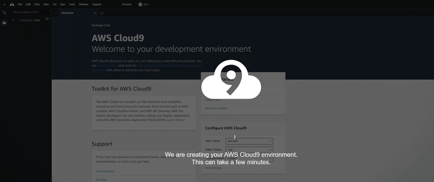The width and height of the screenshot is (434, 182).
Task: Click the Configure AWS Cloud9 heading
Action: point(226,128)
